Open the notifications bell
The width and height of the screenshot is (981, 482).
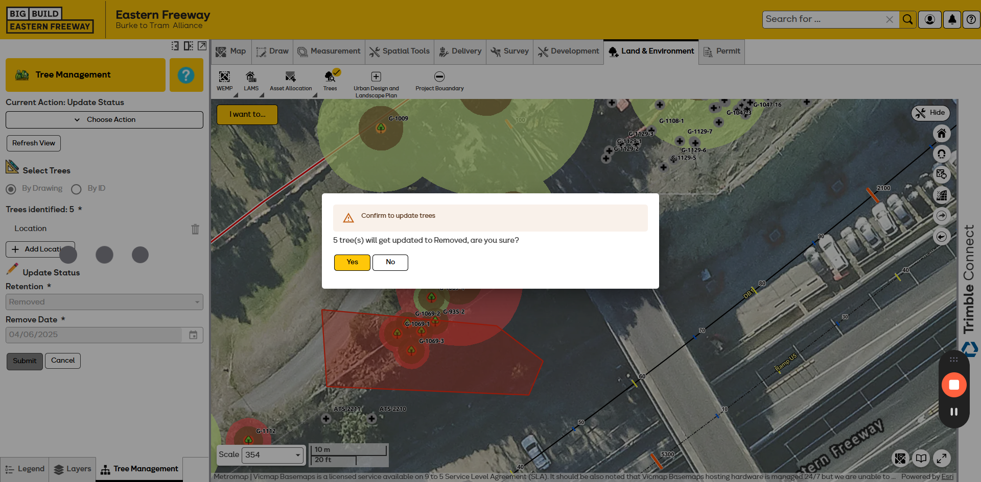pos(952,19)
